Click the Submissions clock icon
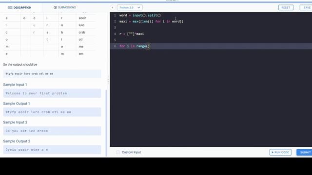The image size is (312, 175). (x=55, y=7)
